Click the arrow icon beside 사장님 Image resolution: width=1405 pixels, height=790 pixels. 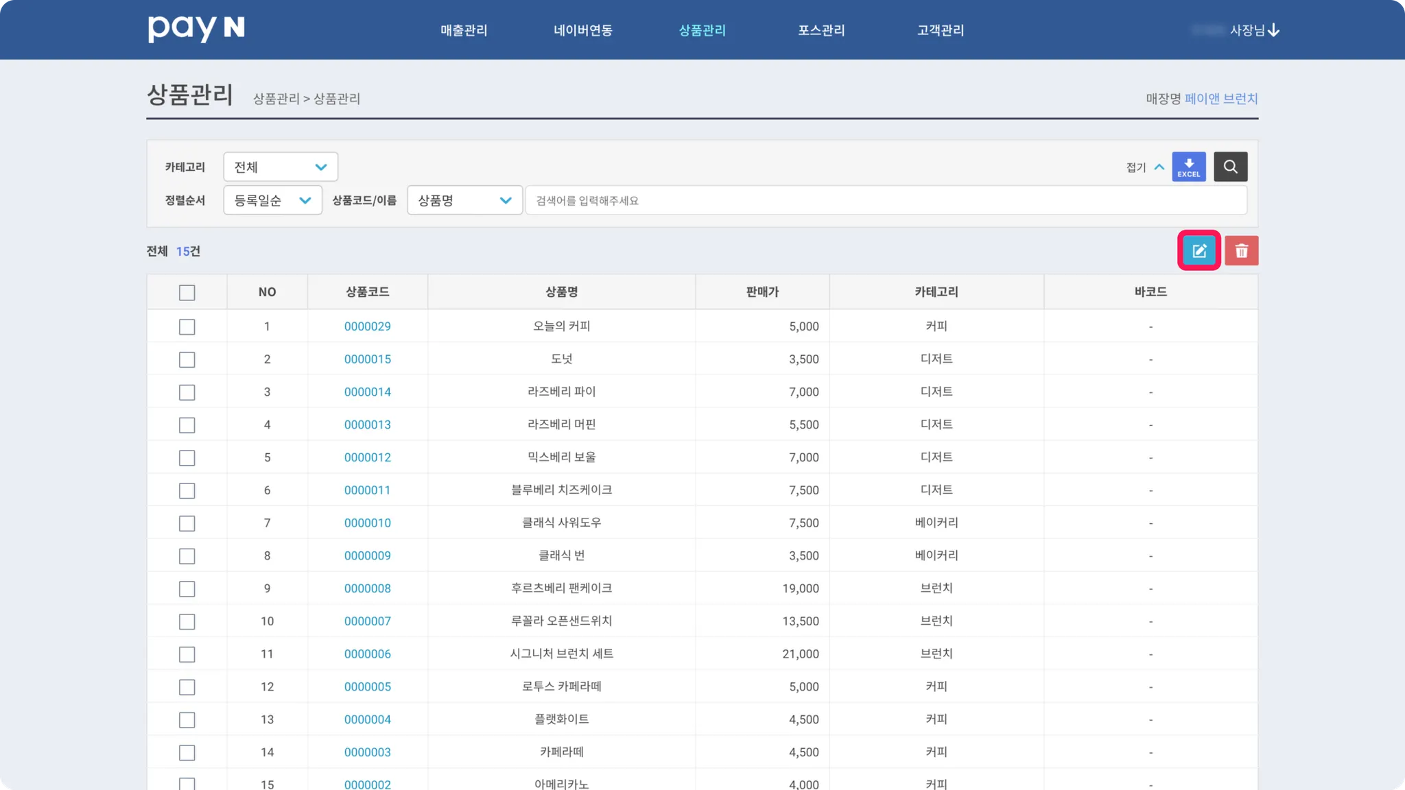tap(1274, 30)
